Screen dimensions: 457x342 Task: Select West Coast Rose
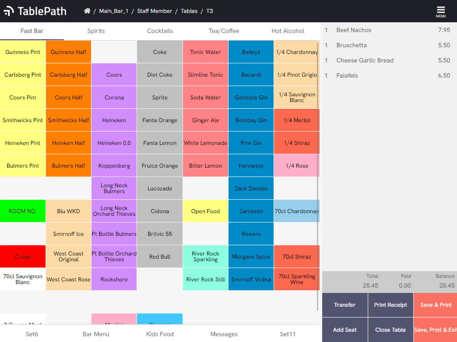point(68,279)
